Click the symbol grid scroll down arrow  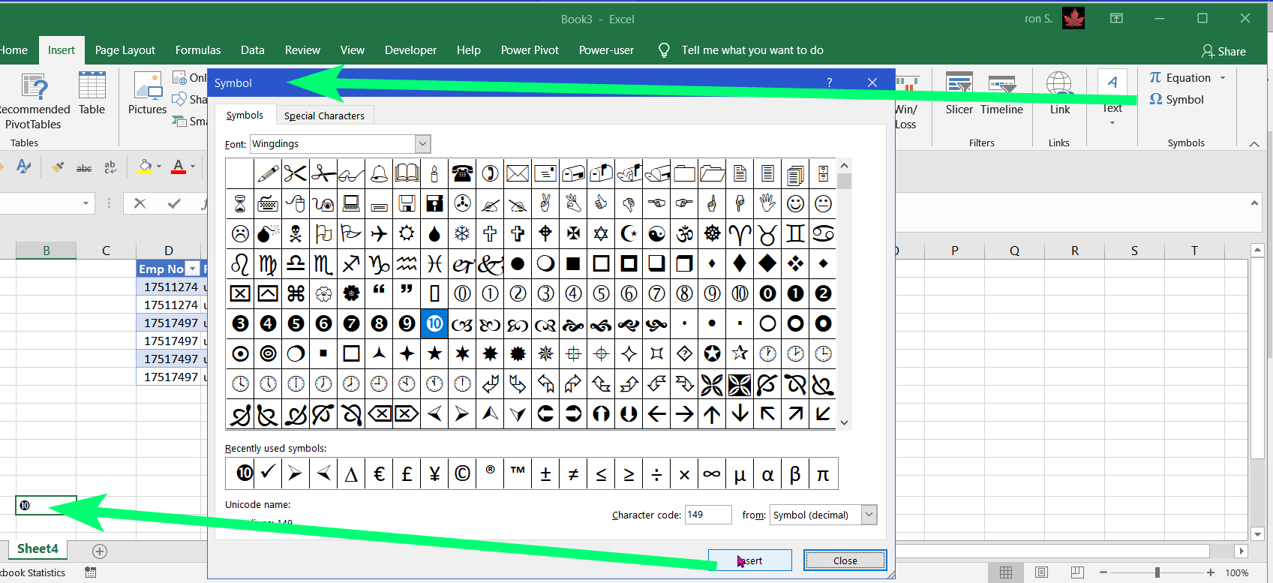844,422
